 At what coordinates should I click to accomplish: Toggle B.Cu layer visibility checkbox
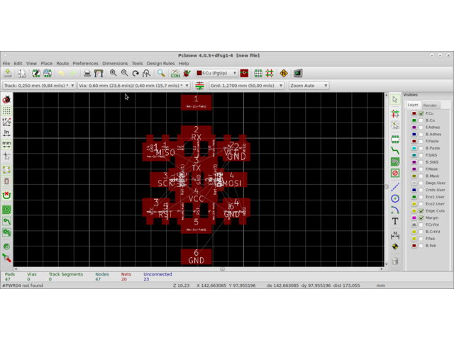[x=421, y=120]
